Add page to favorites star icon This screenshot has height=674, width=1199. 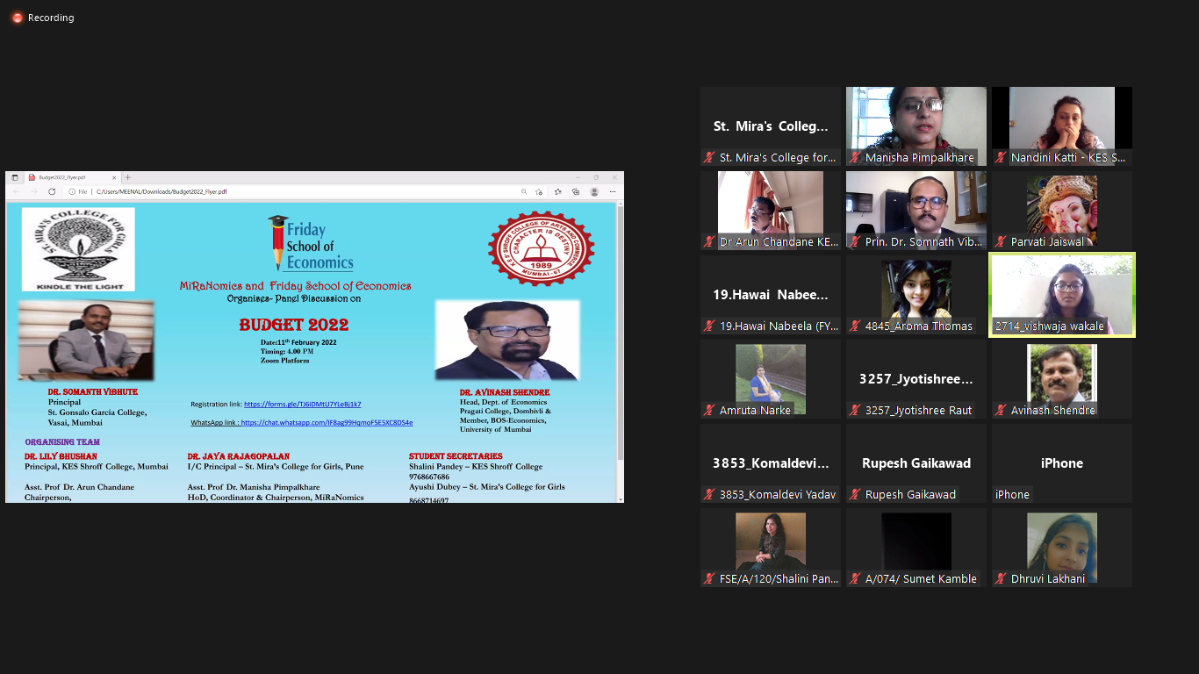(x=539, y=191)
